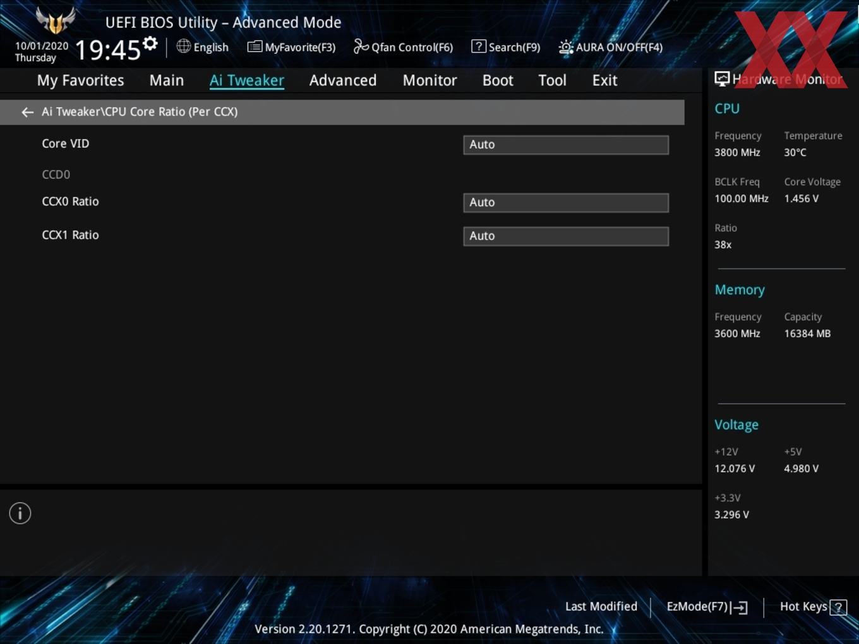This screenshot has height=644, width=859.
Task: Select the CCX1 Ratio Auto field
Action: coord(566,236)
